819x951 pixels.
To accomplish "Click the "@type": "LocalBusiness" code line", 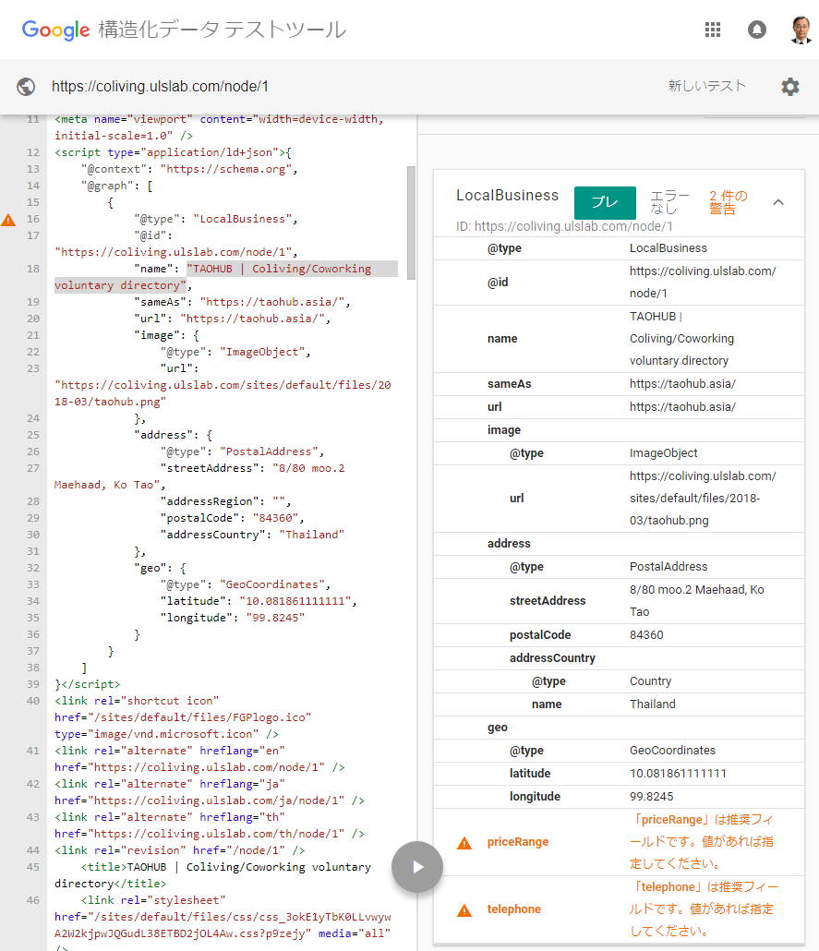I will (x=216, y=219).
